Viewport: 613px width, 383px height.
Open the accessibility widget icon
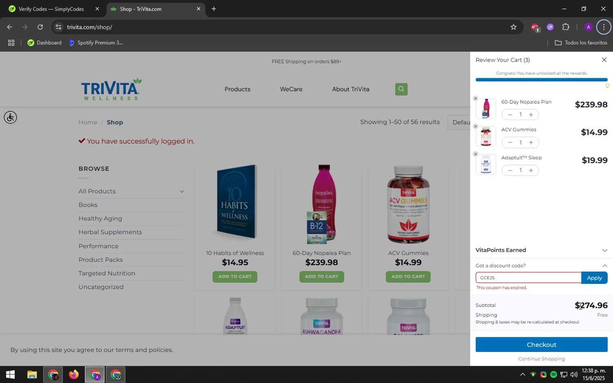[x=10, y=118]
